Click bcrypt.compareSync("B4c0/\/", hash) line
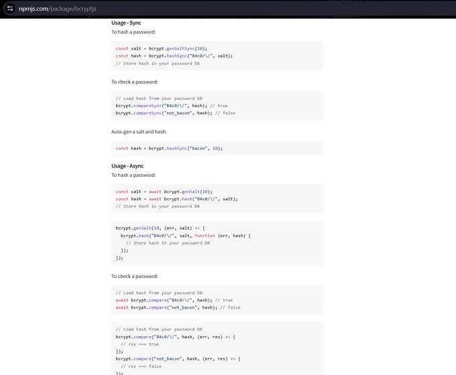 coord(172,106)
